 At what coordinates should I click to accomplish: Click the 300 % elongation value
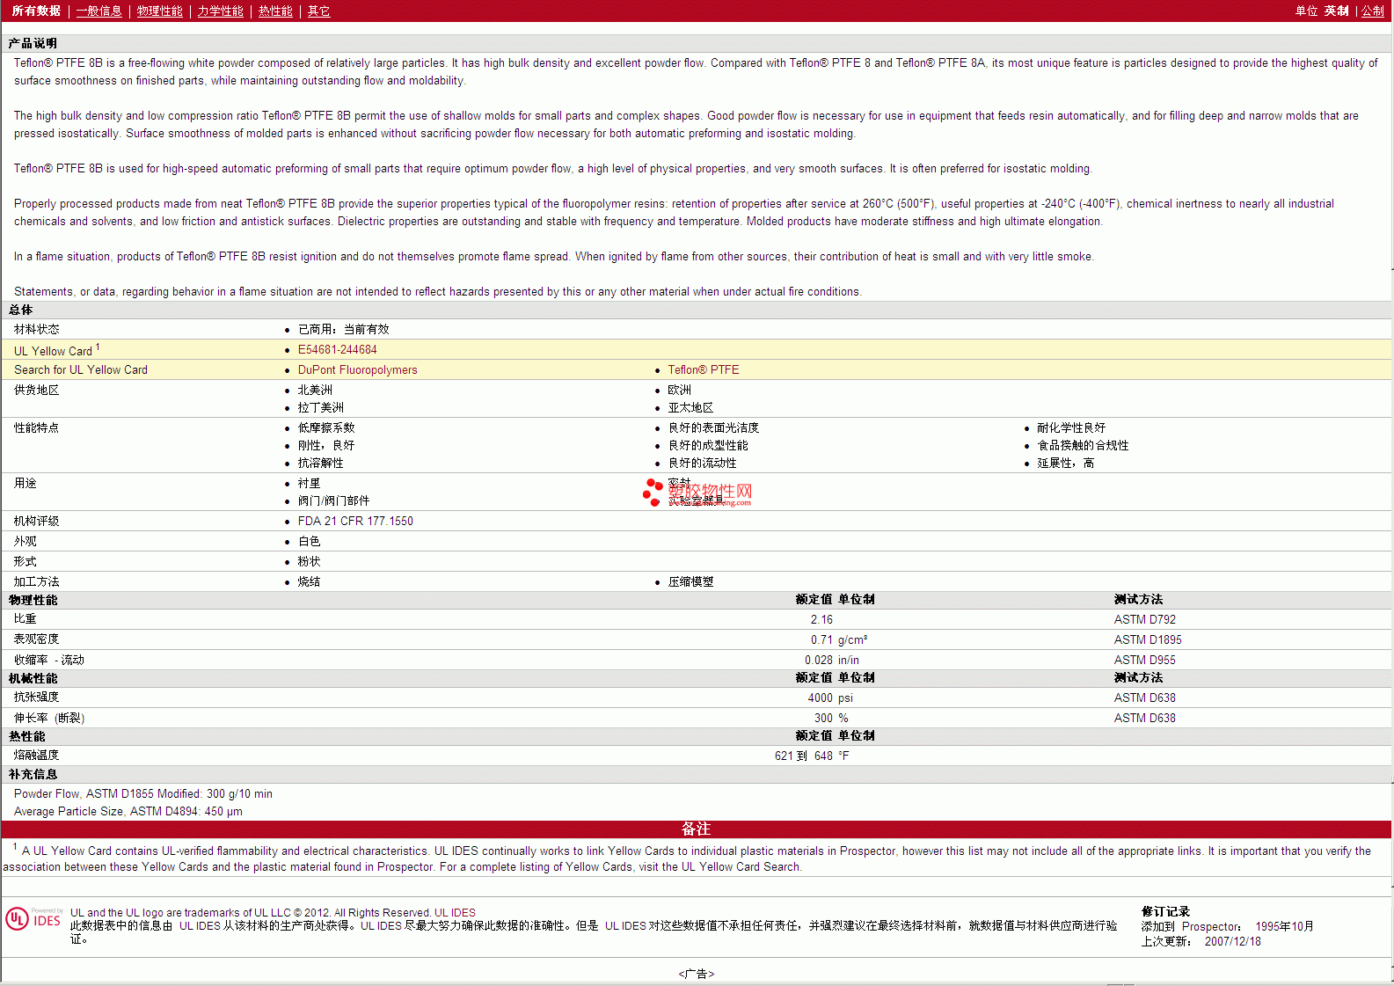(831, 718)
